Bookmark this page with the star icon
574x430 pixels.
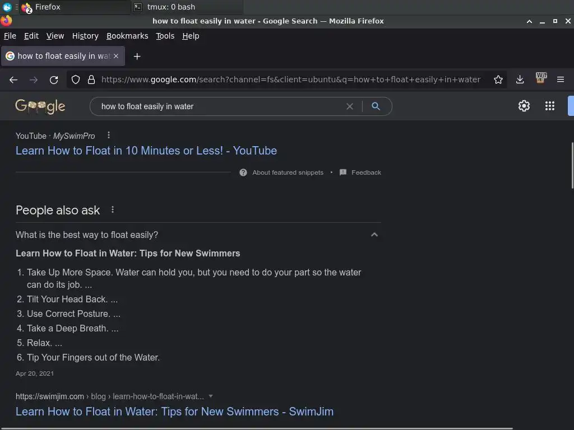tap(498, 80)
